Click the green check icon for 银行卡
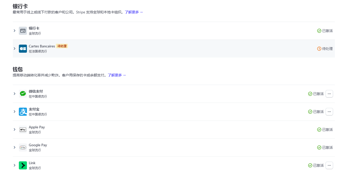The image size is (358, 179). [319, 31]
